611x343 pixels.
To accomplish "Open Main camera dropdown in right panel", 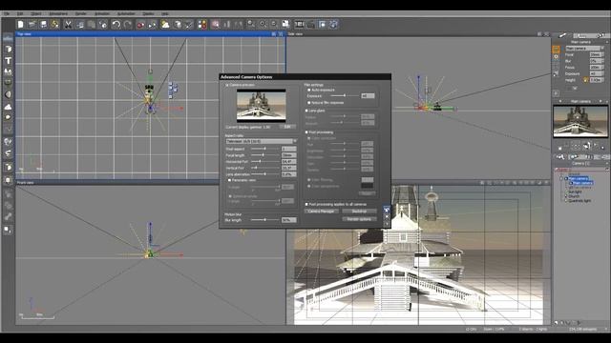I will tap(585, 49).
